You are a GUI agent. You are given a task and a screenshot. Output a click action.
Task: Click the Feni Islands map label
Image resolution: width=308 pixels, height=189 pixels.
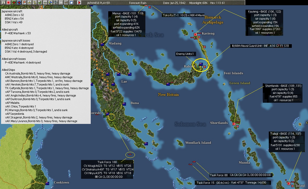233,73
